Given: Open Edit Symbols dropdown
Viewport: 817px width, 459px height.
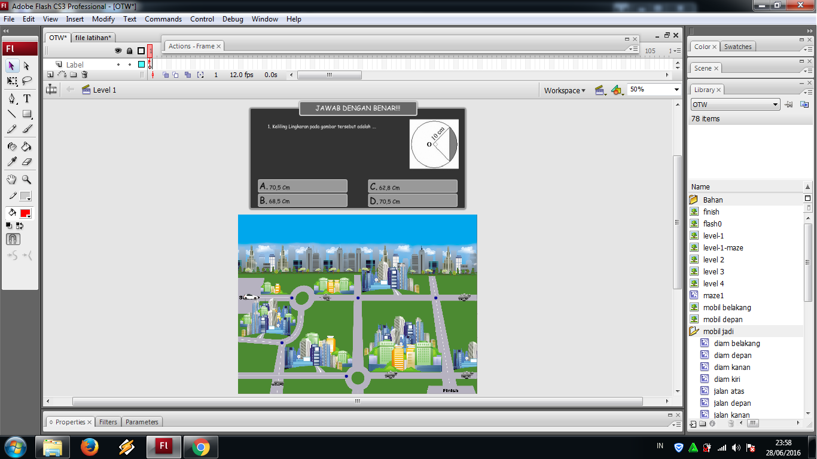Looking at the screenshot, I should tap(617, 90).
